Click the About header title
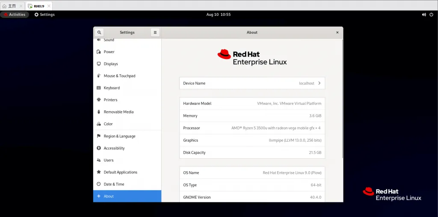Screen dimensions: 438x217 252,33
